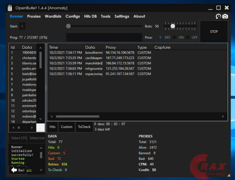Image resolution: width=235 pixels, height=180 pixels.
Task: Show the ToCheck results list
Action: (84, 127)
